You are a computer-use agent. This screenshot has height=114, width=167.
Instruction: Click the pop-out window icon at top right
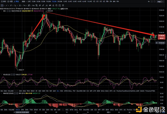click(154, 1)
